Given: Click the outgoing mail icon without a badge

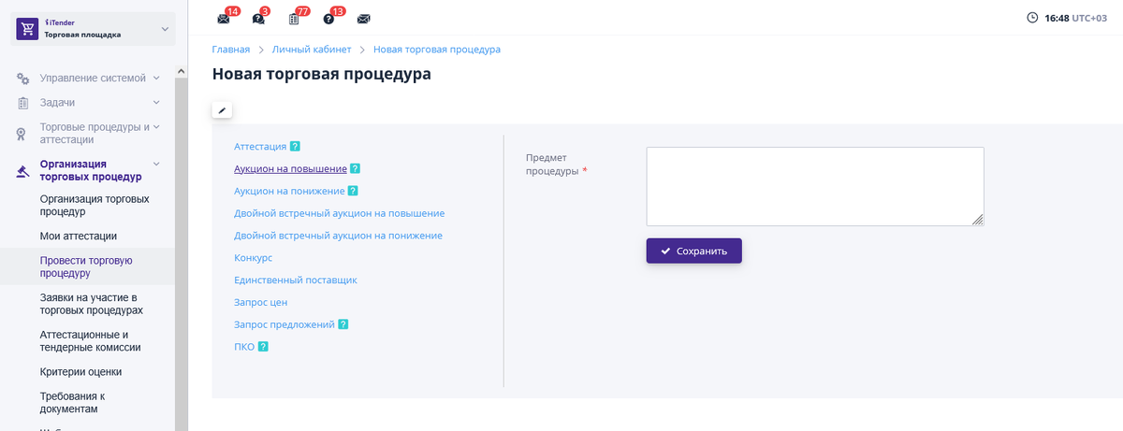Looking at the screenshot, I should click(x=363, y=19).
